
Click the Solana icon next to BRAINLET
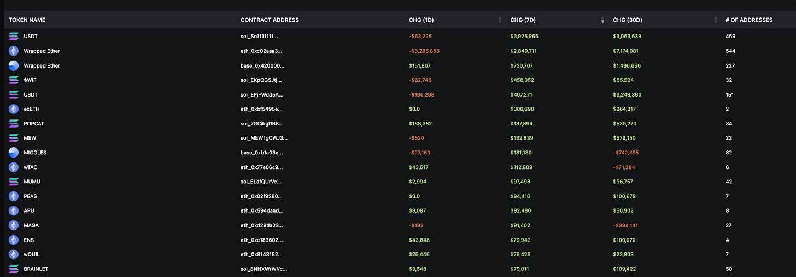(14, 269)
